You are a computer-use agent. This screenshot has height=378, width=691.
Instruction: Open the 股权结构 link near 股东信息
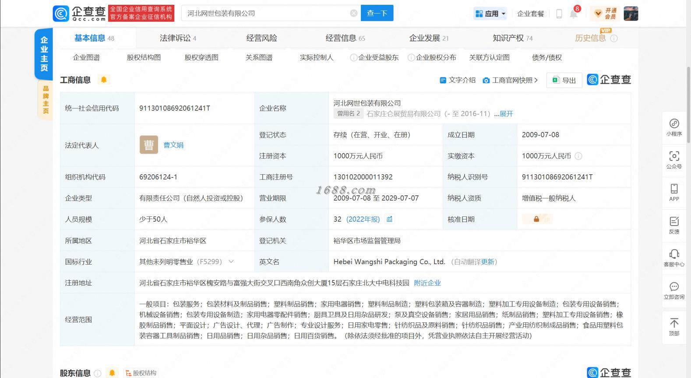[x=141, y=373]
